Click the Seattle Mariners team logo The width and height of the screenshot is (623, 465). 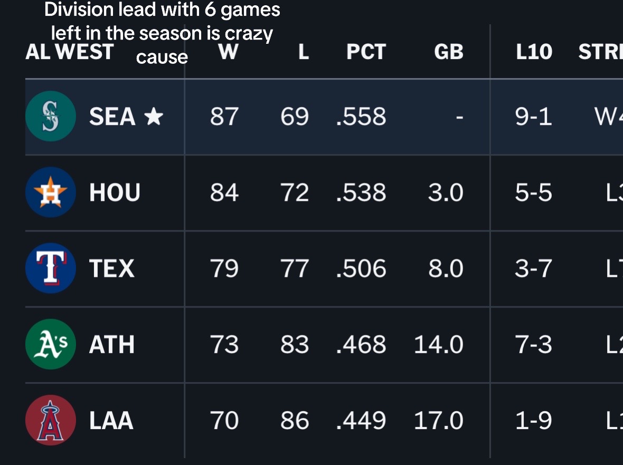[x=51, y=116]
